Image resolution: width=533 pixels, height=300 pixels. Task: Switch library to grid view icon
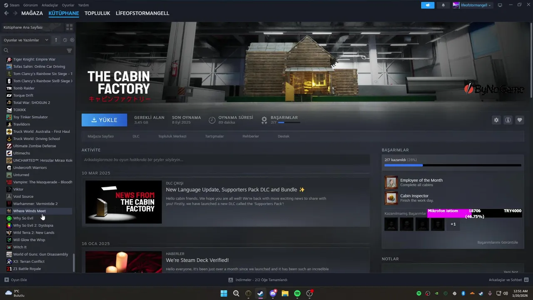(69, 27)
